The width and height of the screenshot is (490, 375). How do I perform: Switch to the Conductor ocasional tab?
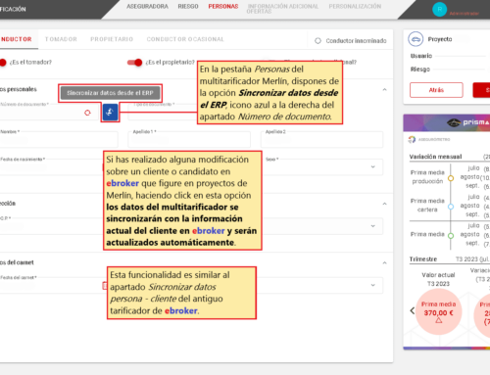point(185,39)
